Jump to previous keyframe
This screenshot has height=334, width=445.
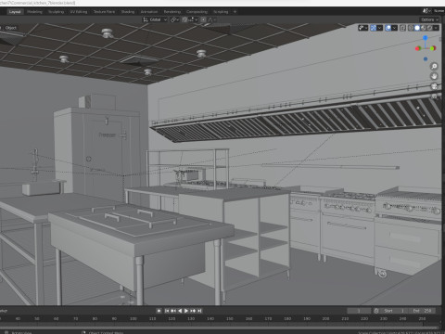tap(173, 311)
